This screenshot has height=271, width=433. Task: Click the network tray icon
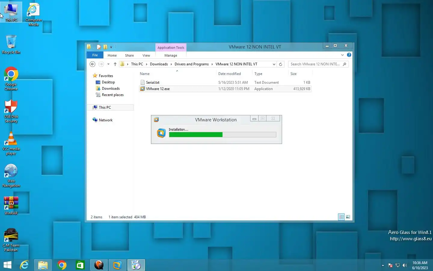coord(398,265)
